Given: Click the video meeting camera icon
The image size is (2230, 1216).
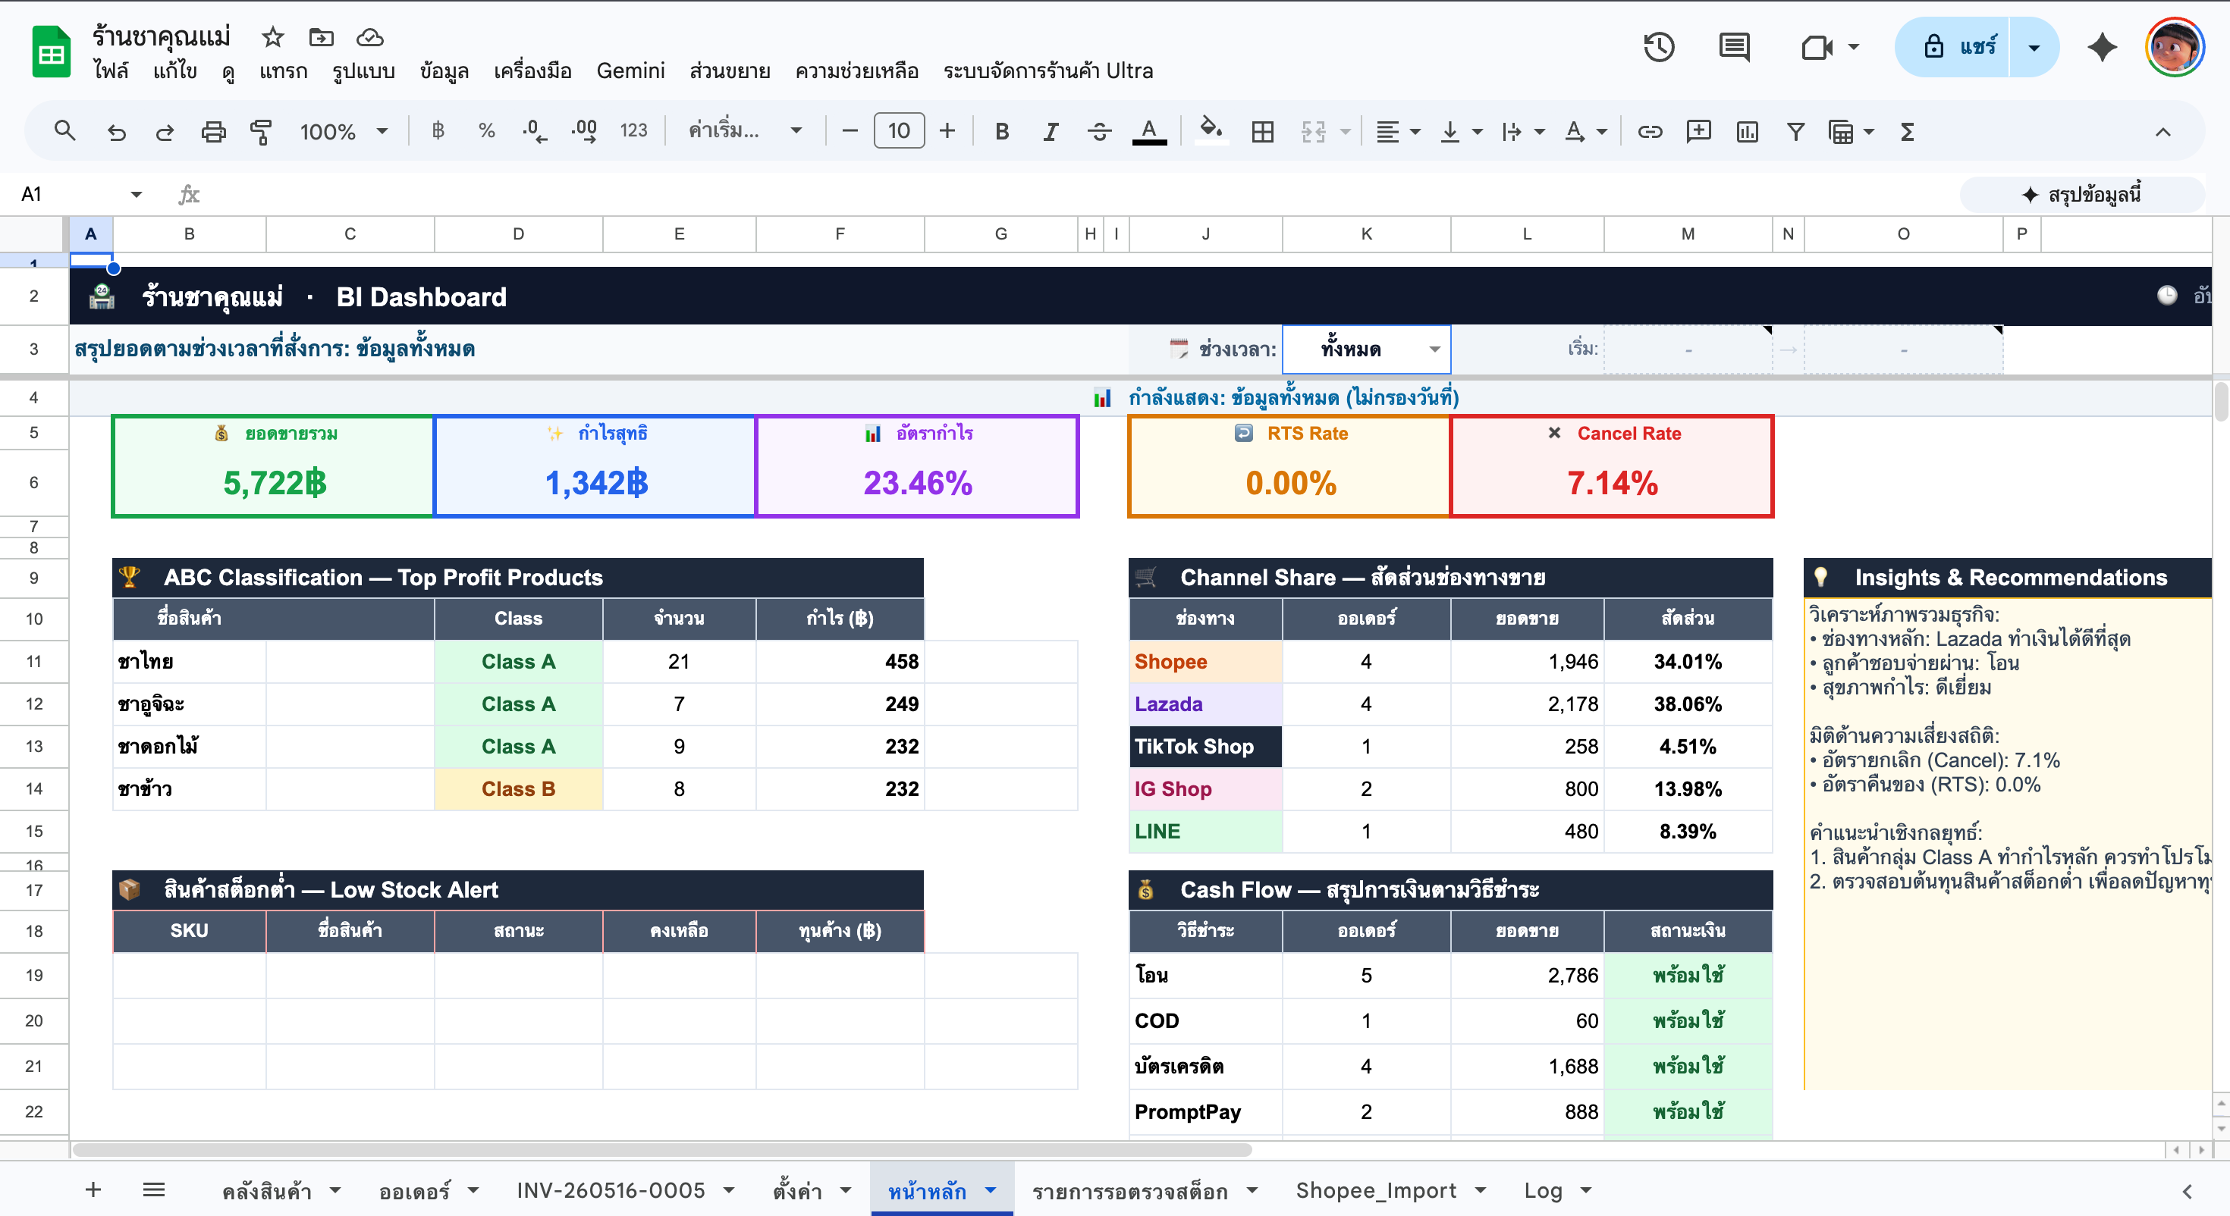Looking at the screenshot, I should (1817, 47).
